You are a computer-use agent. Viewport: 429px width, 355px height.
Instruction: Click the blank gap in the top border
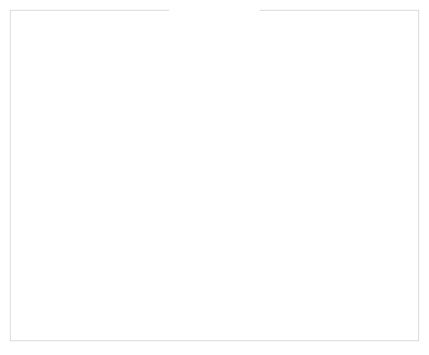click(x=214, y=10)
